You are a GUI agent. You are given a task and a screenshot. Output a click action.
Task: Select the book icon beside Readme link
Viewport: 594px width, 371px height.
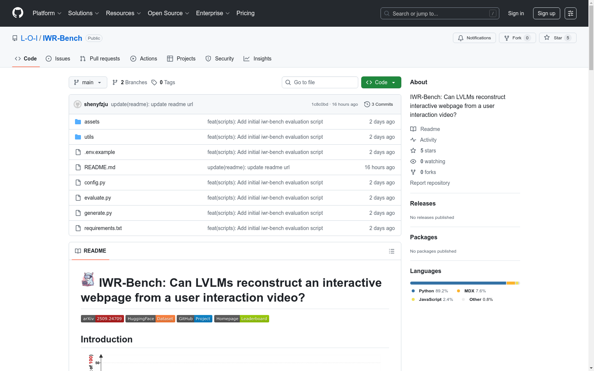[413, 129]
